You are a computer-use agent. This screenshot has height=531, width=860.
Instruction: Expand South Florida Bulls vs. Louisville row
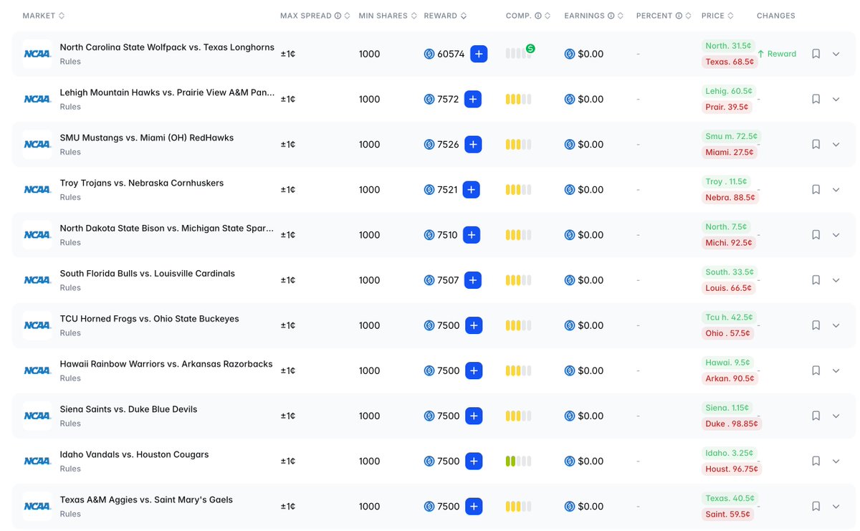[x=836, y=280]
